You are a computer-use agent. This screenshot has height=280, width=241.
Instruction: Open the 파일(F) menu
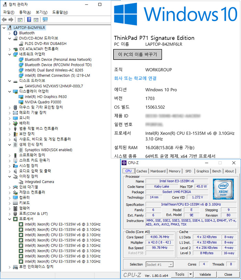9,12
